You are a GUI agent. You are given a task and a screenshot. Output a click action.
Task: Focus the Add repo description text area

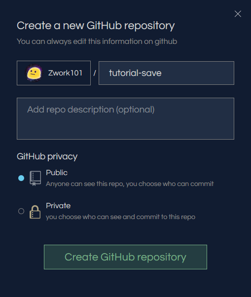(125, 118)
